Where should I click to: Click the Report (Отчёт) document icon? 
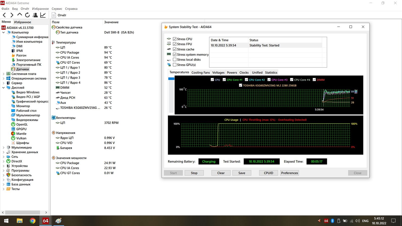54,15
